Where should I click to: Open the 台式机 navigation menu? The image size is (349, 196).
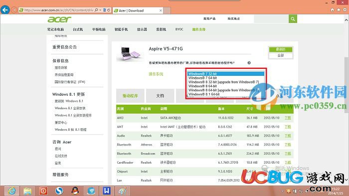[x=78, y=29]
